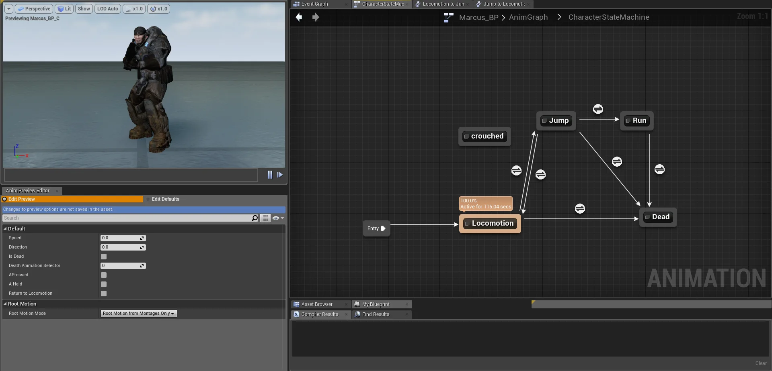The height and width of the screenshot is (371, 772).
Task: Open the Compiler Results tab
Action: click(320, 314)
